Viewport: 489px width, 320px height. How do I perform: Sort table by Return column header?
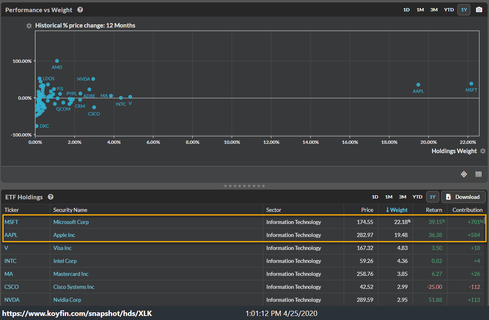tap(434, 210)
